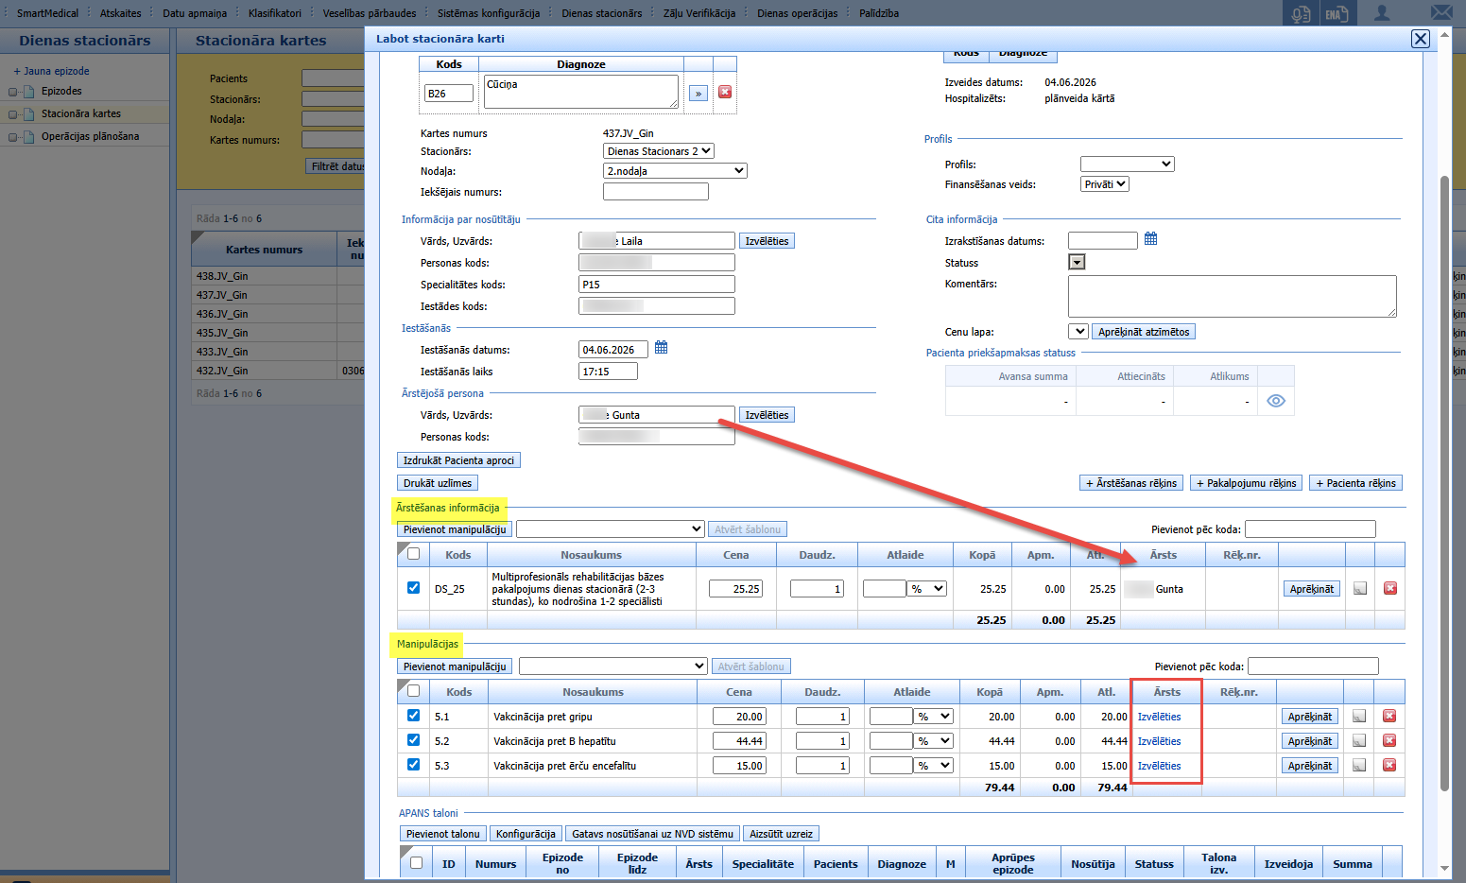Uncheck the DS_25 row checkbox

coord(413,587)
